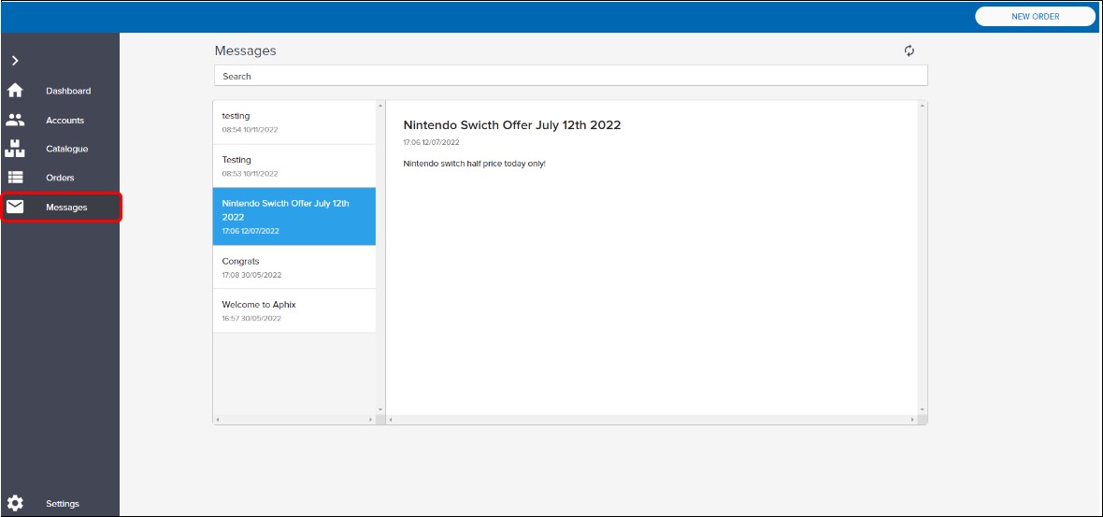1103x517 pixels.
Task: Click the Orders list icon
Action: coord(15,178)
